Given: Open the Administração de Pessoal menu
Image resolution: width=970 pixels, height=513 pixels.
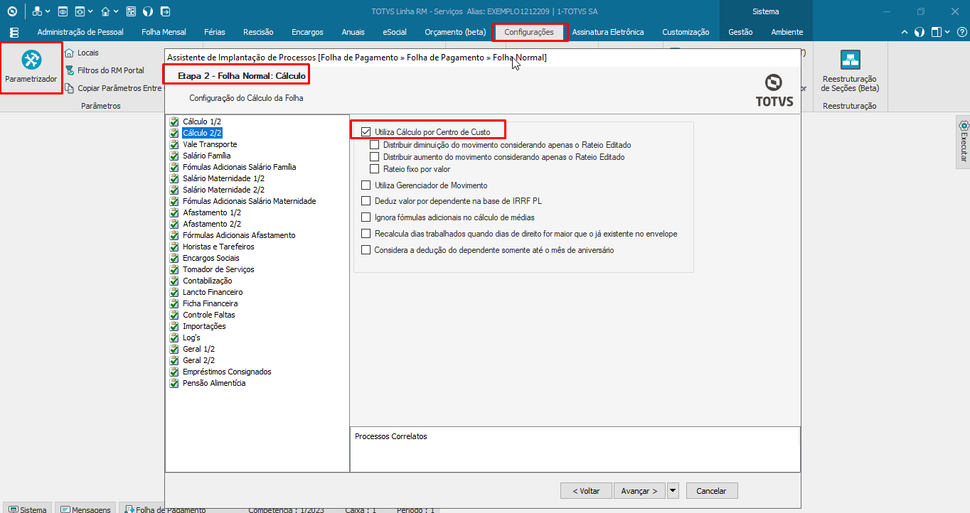Looking at the screenshot, I should point(80,32).
